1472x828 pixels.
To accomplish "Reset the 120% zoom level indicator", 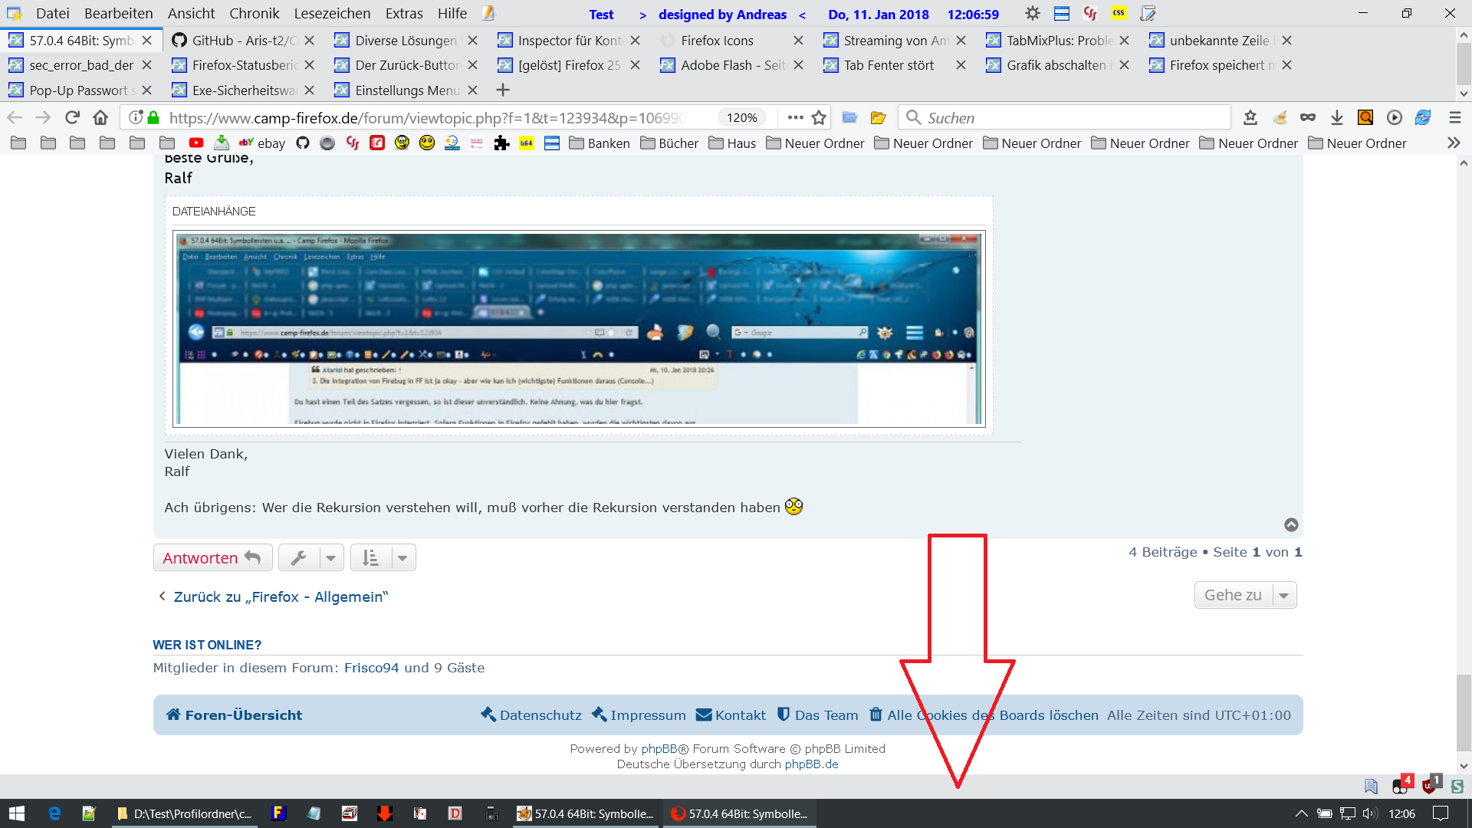I will pyautogui.click(x=741, y=117).
